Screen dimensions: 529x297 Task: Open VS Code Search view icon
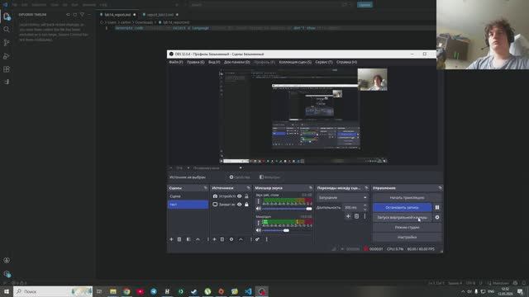7,30
